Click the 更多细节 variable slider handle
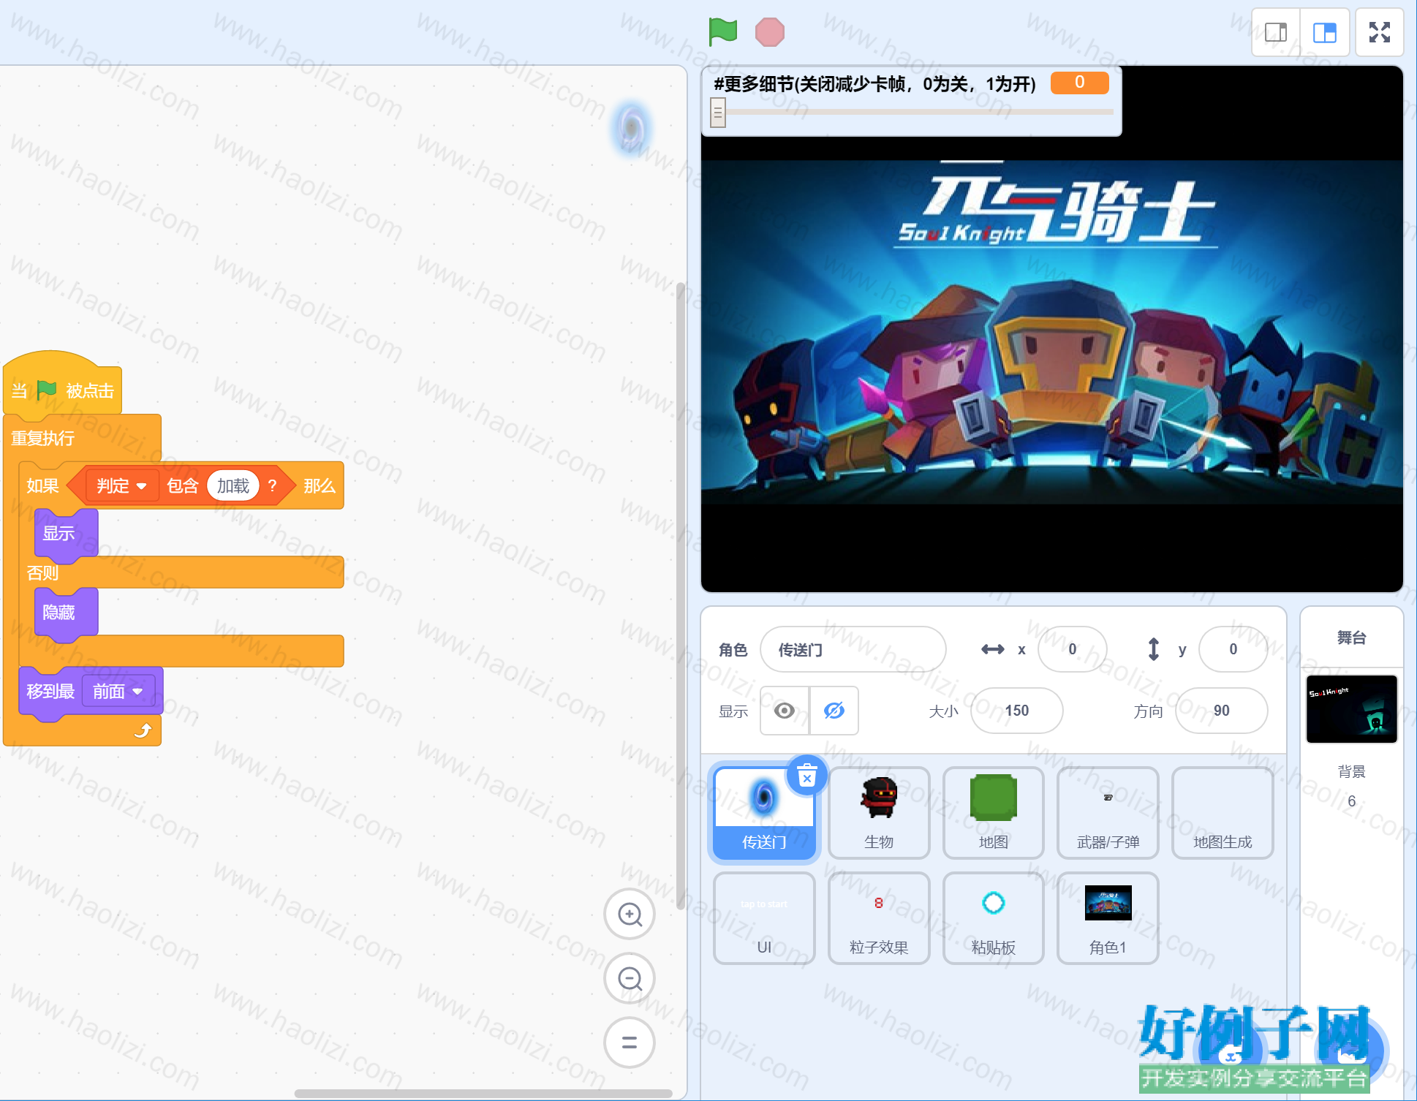 (718, 113)
